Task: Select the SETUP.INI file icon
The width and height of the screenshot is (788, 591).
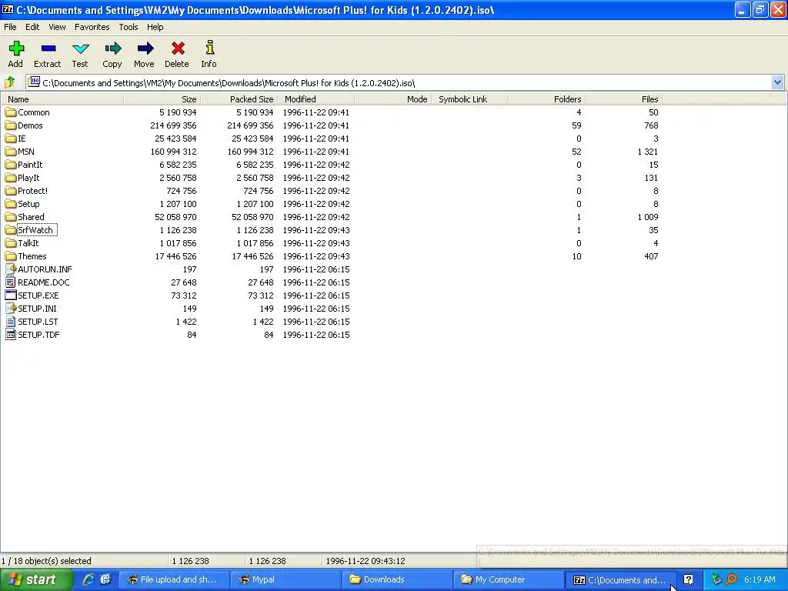Action: pyautogui.click(x=11, y=308)
